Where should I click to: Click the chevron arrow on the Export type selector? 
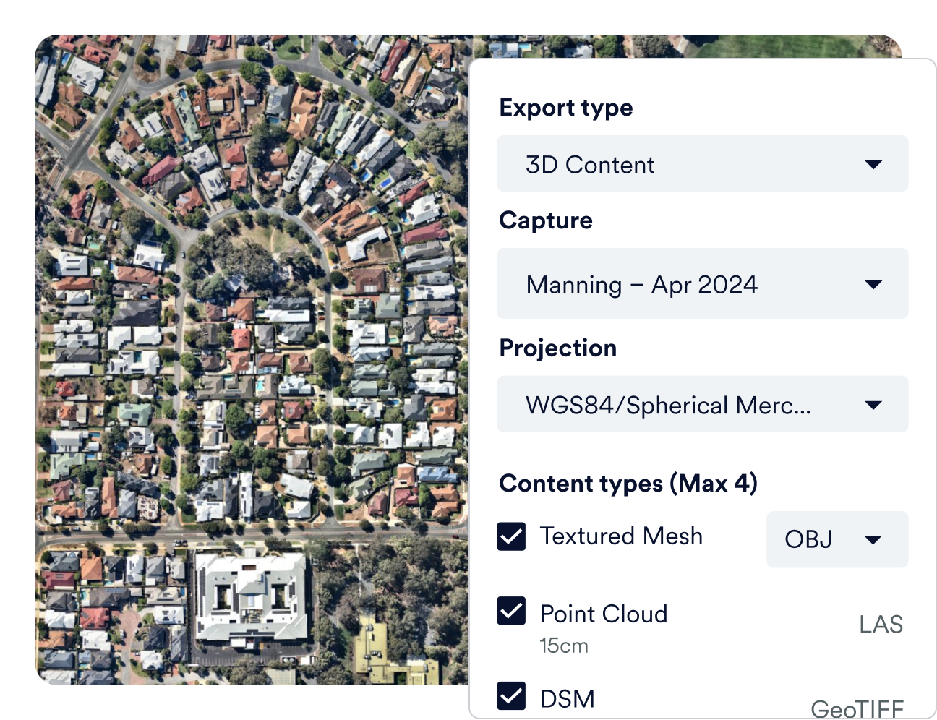pyautogui.click(x=875, y=164)
